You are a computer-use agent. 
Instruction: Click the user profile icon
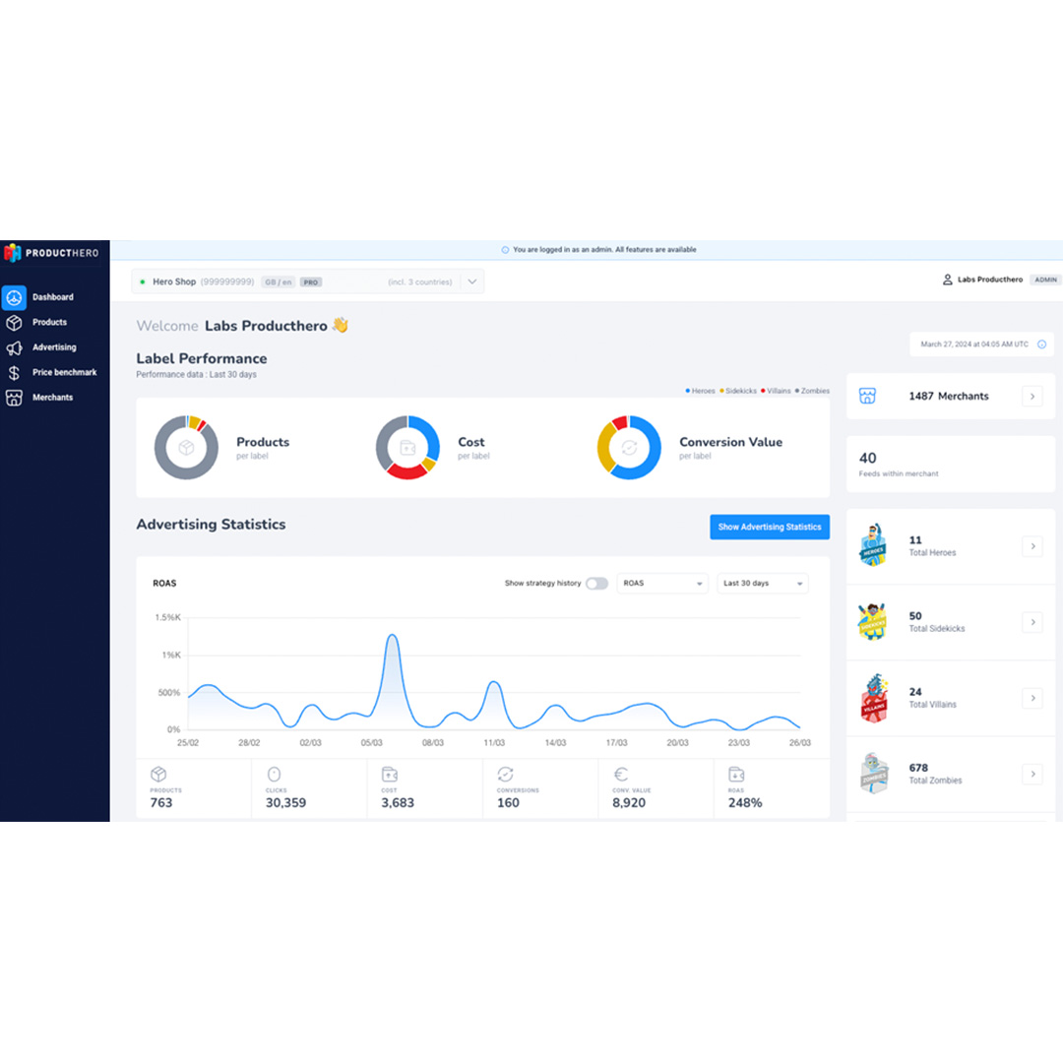point(948,281)
